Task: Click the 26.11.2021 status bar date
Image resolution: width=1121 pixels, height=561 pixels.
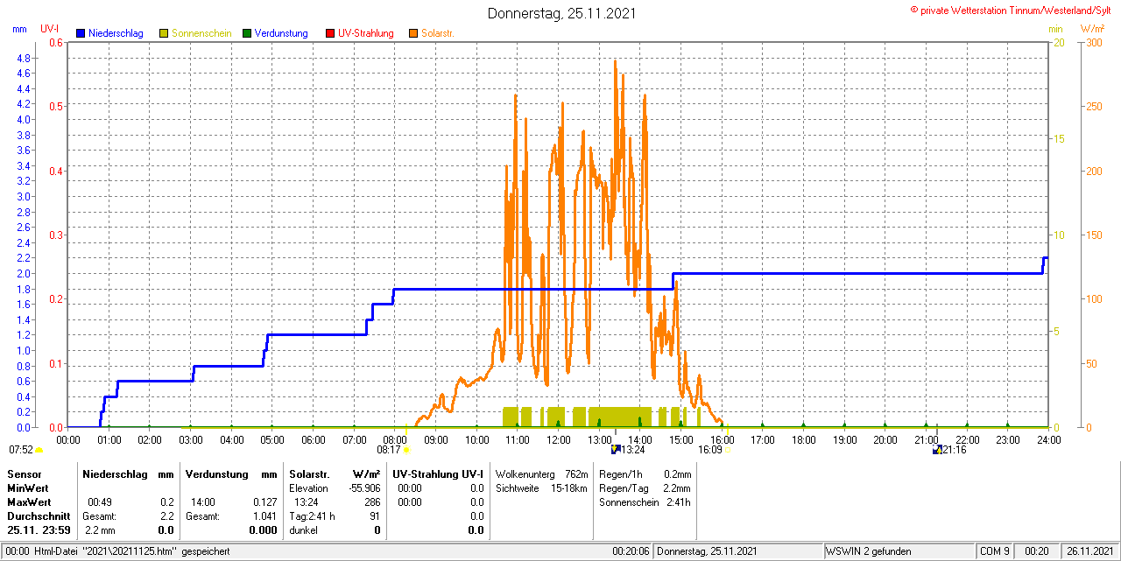Action: 1089,551
